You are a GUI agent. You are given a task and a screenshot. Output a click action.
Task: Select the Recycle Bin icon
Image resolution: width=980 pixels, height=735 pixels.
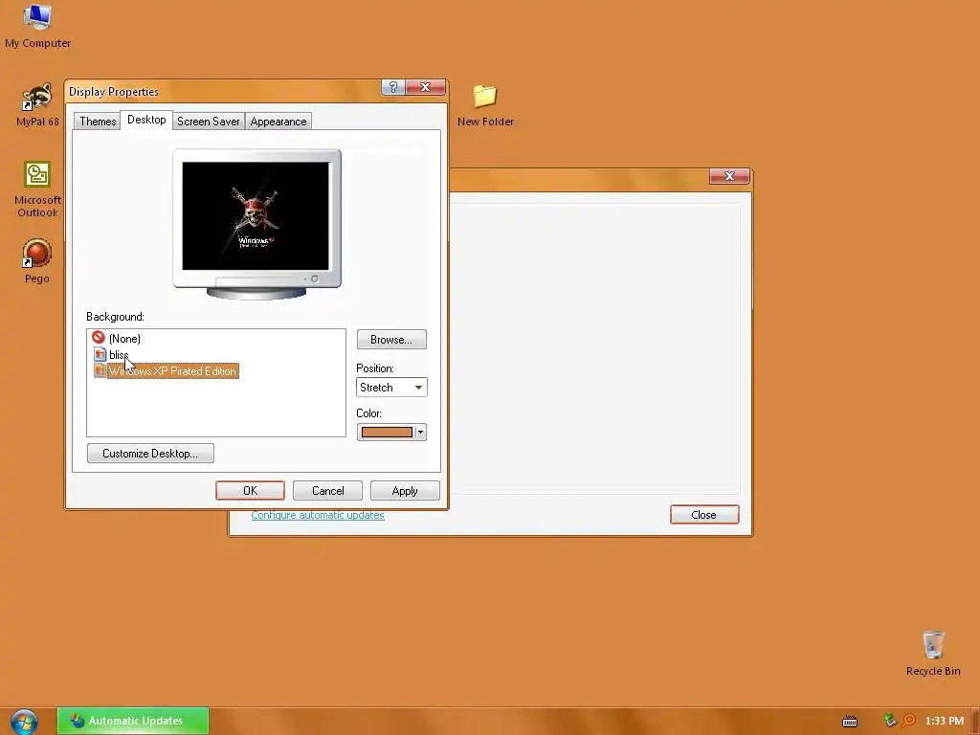tap(933, 653)
